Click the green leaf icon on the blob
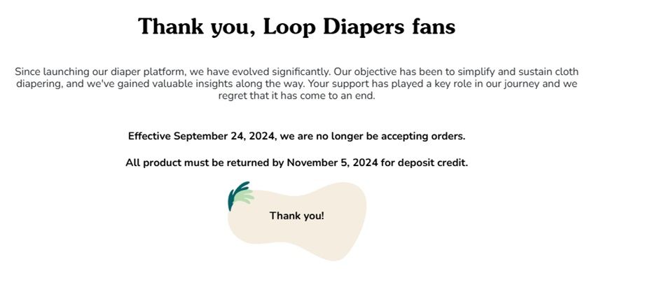 241,195
